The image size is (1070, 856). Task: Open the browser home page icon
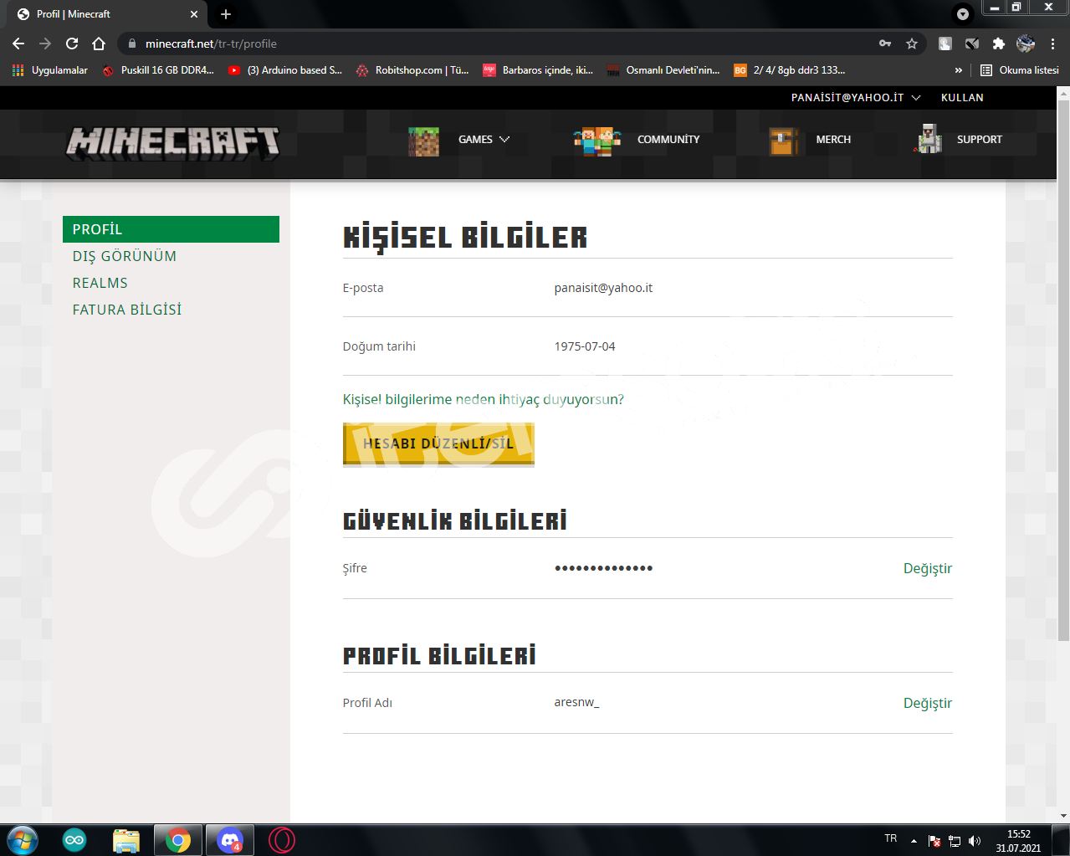click(99, 44)
